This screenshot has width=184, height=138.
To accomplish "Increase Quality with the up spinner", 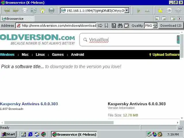I will (x=155, y=24).
